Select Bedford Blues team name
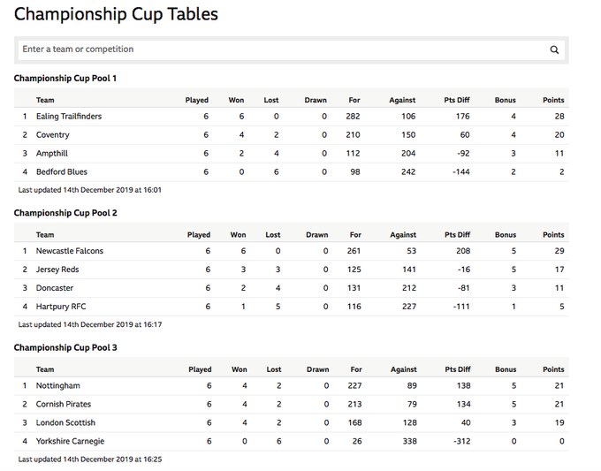 click(x=62, y=172)
